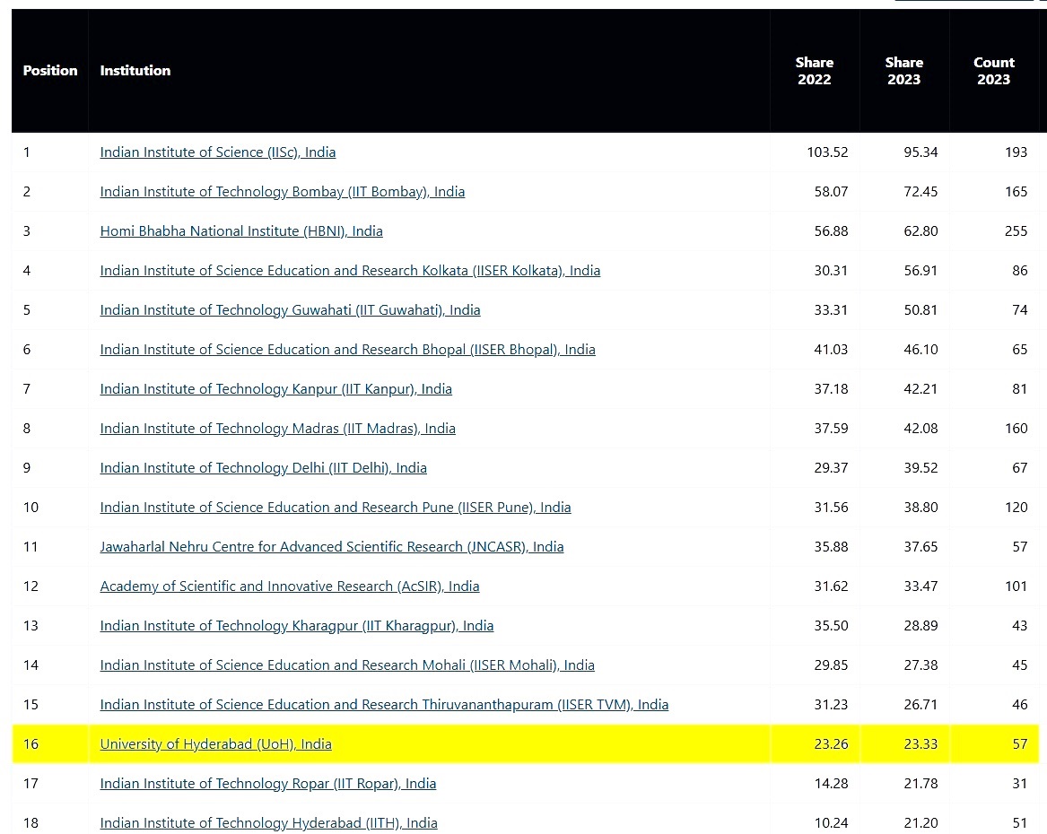Screen dimensions: 1047x834
Task: Select the Share 2022 value 29.37
Action: [832, 467]
